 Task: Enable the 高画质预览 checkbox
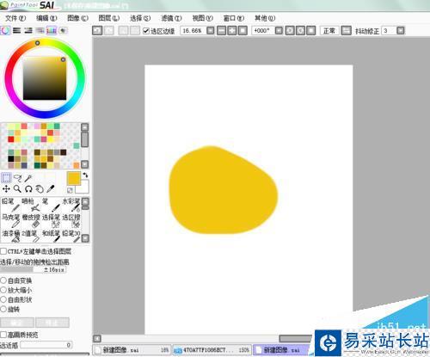3,335
